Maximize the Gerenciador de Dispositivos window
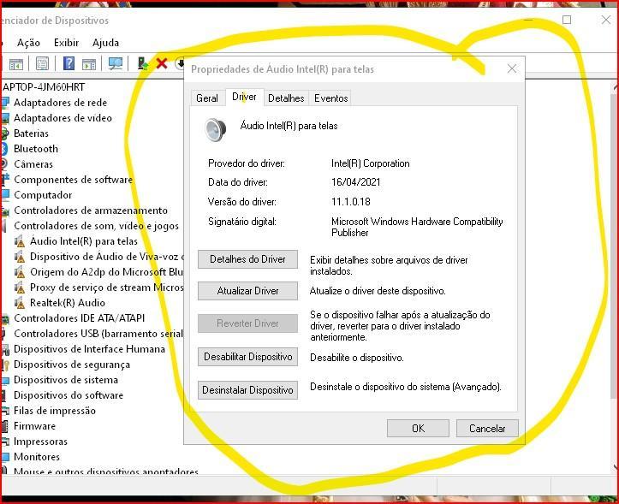619x504 pixels. point(567,20)
